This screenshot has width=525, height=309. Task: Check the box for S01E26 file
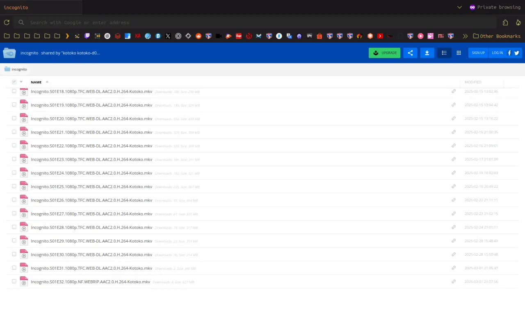pyautogui.click(x=14, y=200)
